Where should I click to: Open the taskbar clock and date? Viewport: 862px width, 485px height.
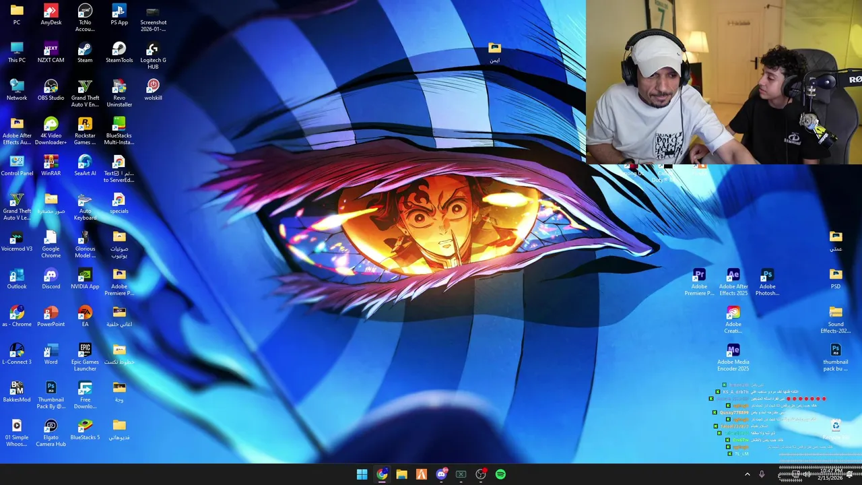[x=830, y=474]
